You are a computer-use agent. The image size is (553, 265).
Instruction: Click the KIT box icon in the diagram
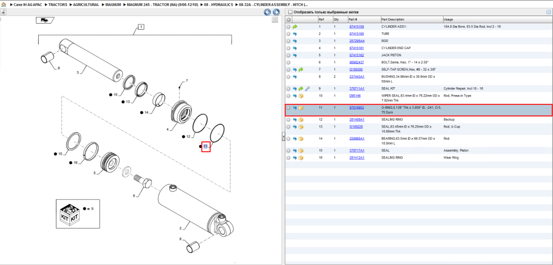pyautogui.click(x=69, y=214)
